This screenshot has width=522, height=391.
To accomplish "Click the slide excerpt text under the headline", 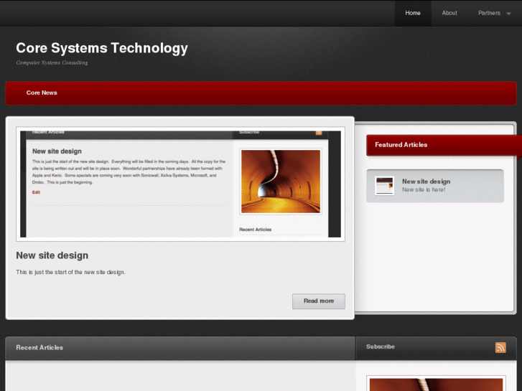I will point(70,272).
